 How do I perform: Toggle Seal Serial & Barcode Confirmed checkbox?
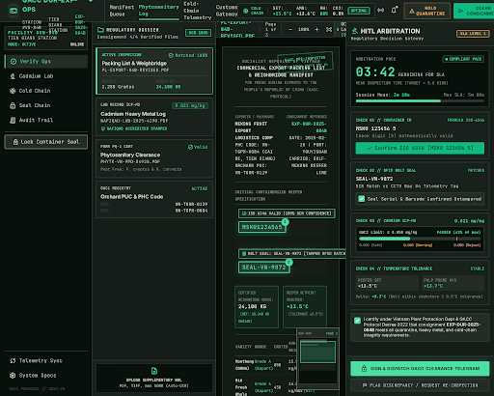pos(362,199)
